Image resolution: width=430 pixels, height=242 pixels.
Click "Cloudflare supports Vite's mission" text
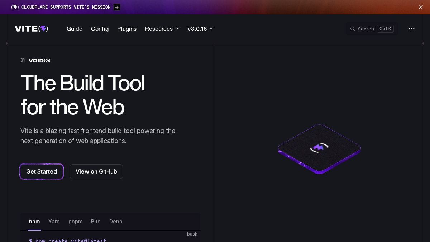coord(66,7)
